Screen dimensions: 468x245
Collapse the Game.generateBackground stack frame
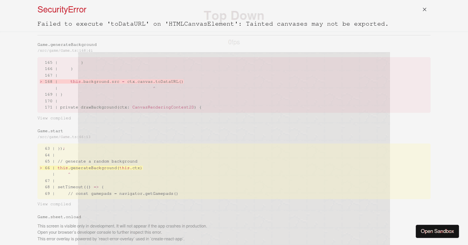click(67, 44)
